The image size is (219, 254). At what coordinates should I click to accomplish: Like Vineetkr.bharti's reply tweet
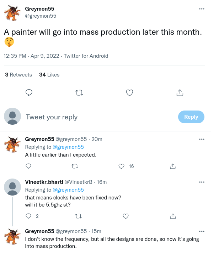coord(125,216)
